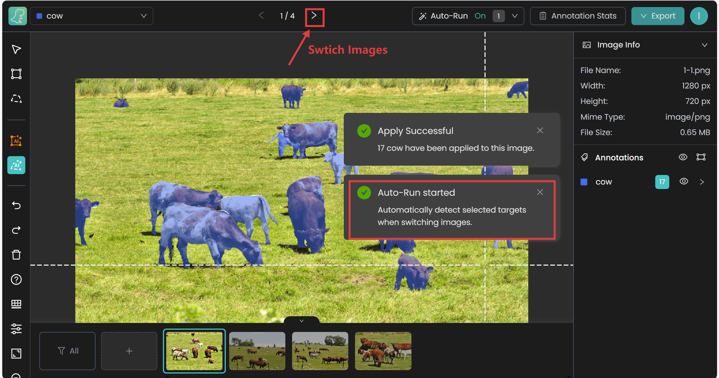Open Annotation Stats
This screenshot has width=719, height=378.
[x=578, y=16]
